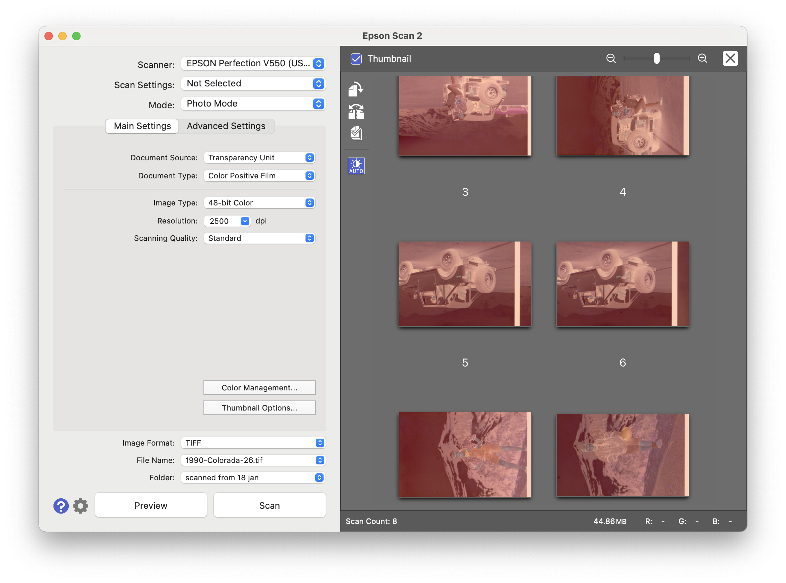
Task: Open the Image Format TIFF dropdown
Action: pos(253,443)
